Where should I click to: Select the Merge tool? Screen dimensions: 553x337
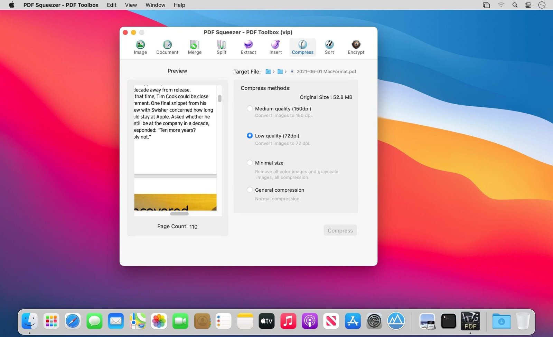(x=194, y=47)
